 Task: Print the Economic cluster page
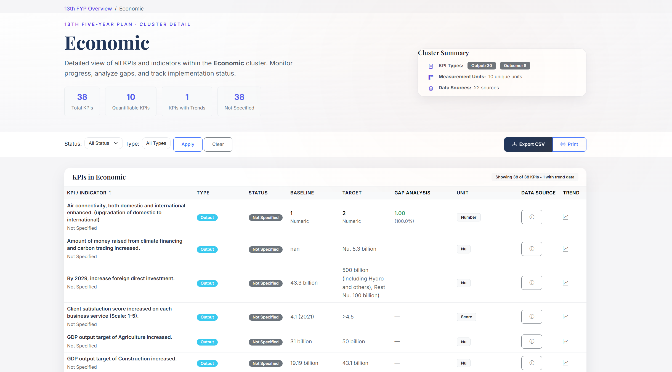569,144
